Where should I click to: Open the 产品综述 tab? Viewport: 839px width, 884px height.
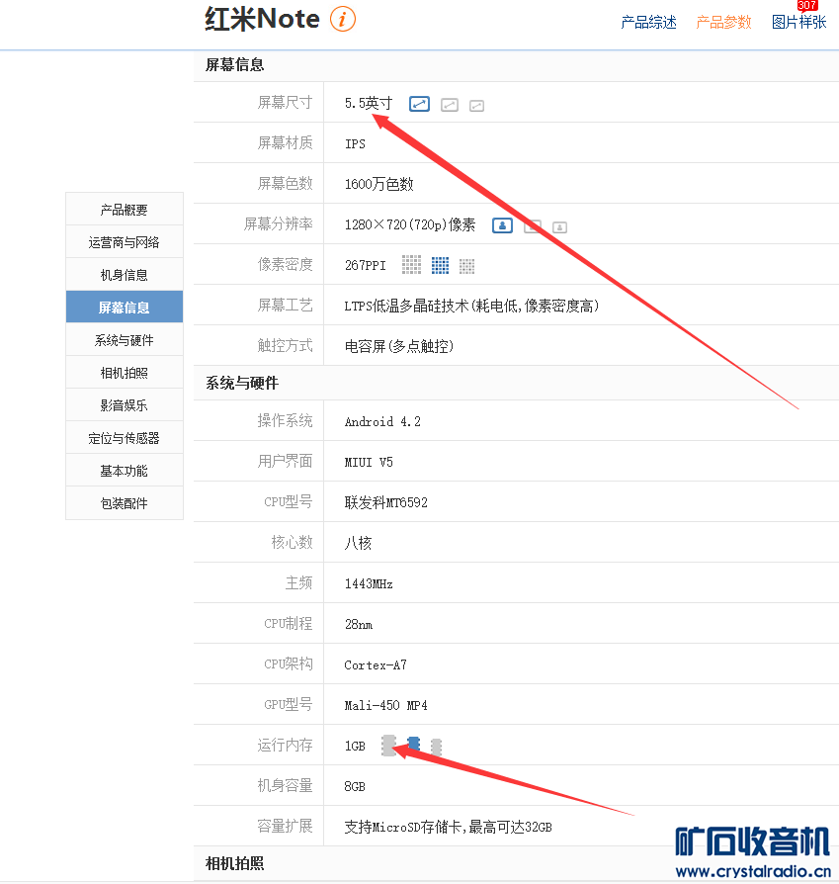coord(648,22)
